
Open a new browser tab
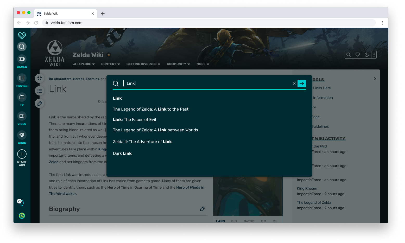click(103, 14)
